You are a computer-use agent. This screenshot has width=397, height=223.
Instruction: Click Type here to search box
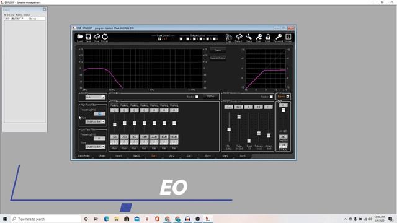point(45,219)
